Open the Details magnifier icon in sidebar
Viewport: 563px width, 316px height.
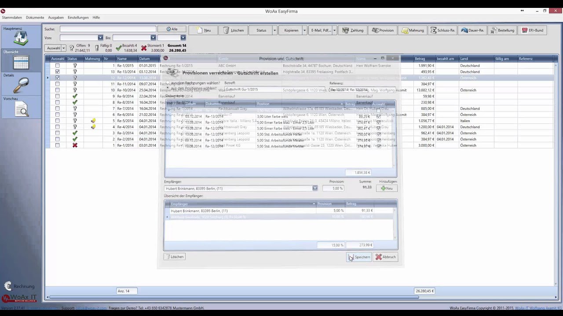pos(21,86)
